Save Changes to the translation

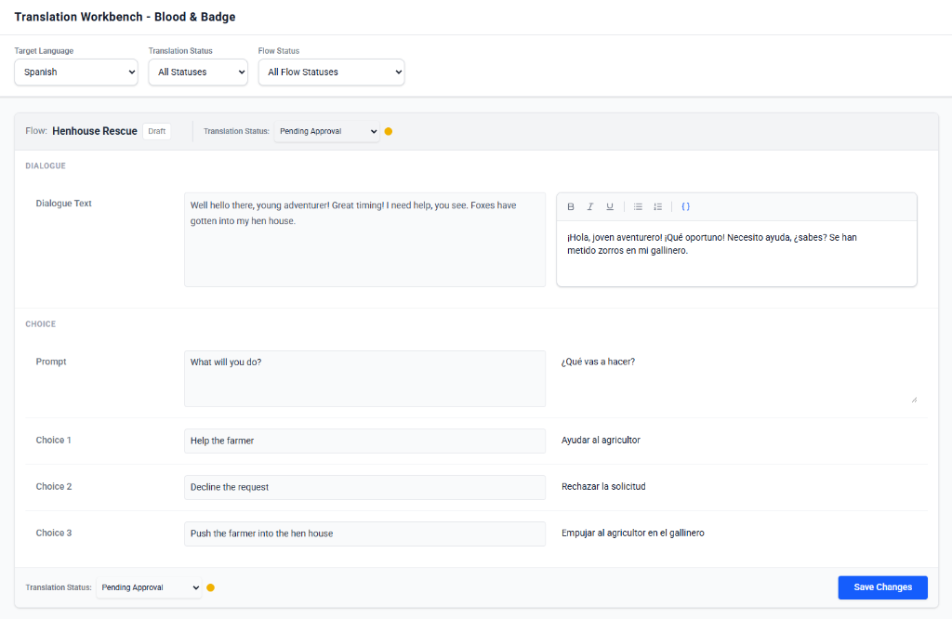882,587
